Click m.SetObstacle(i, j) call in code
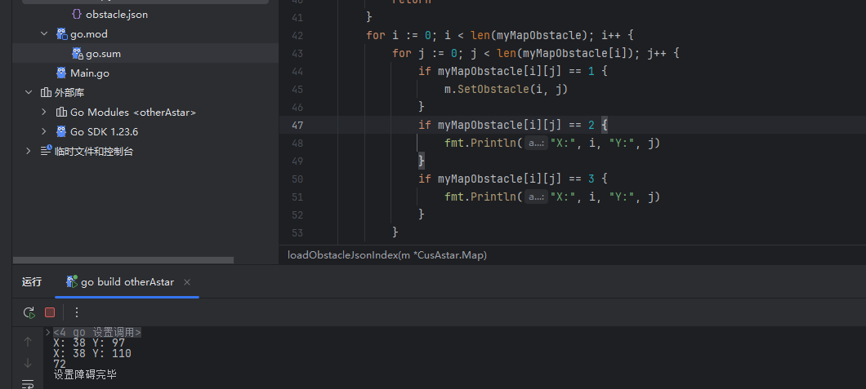 (x=507, y=89)
